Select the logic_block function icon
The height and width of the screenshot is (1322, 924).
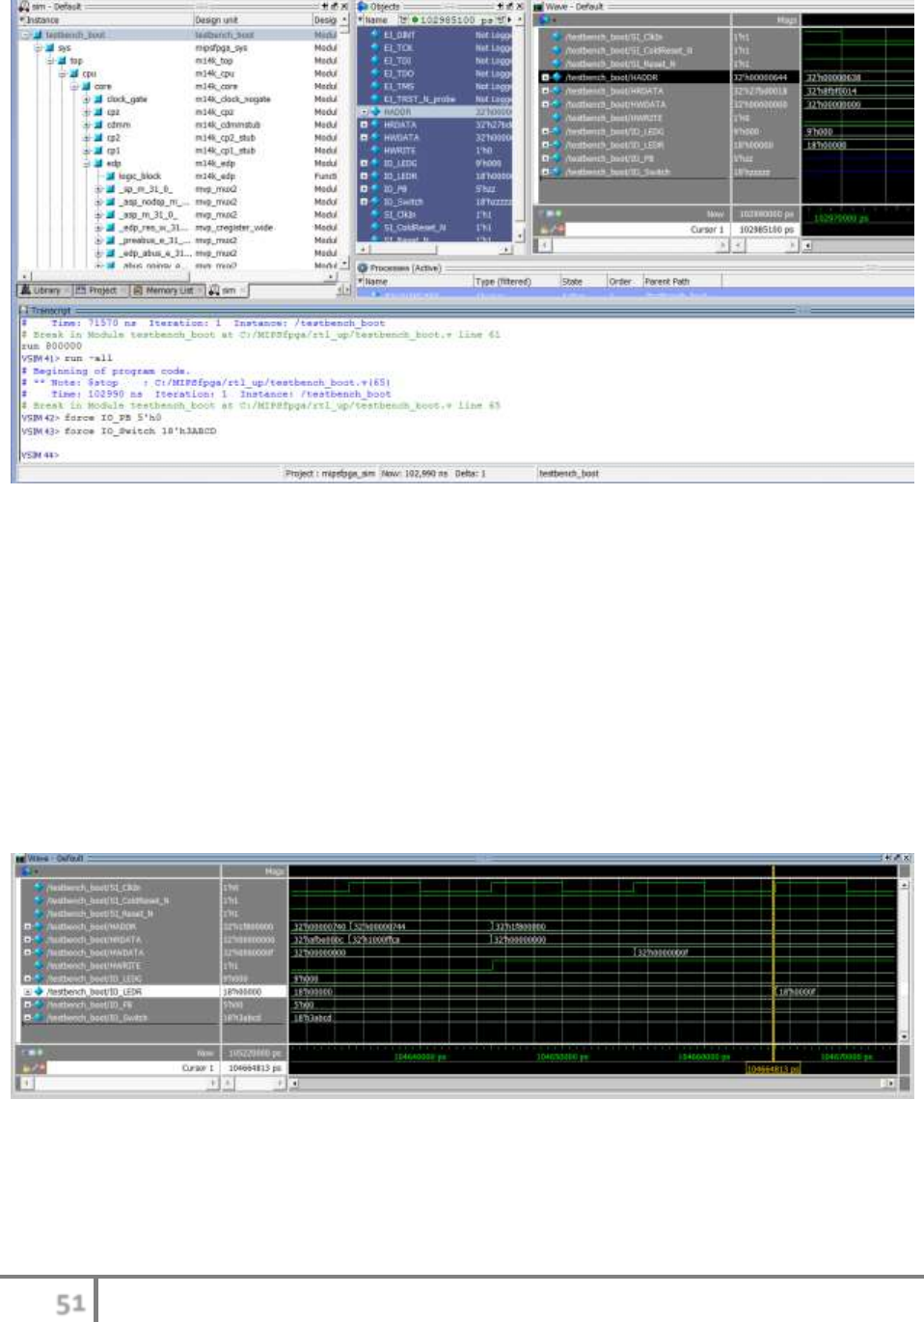point(110,177)
